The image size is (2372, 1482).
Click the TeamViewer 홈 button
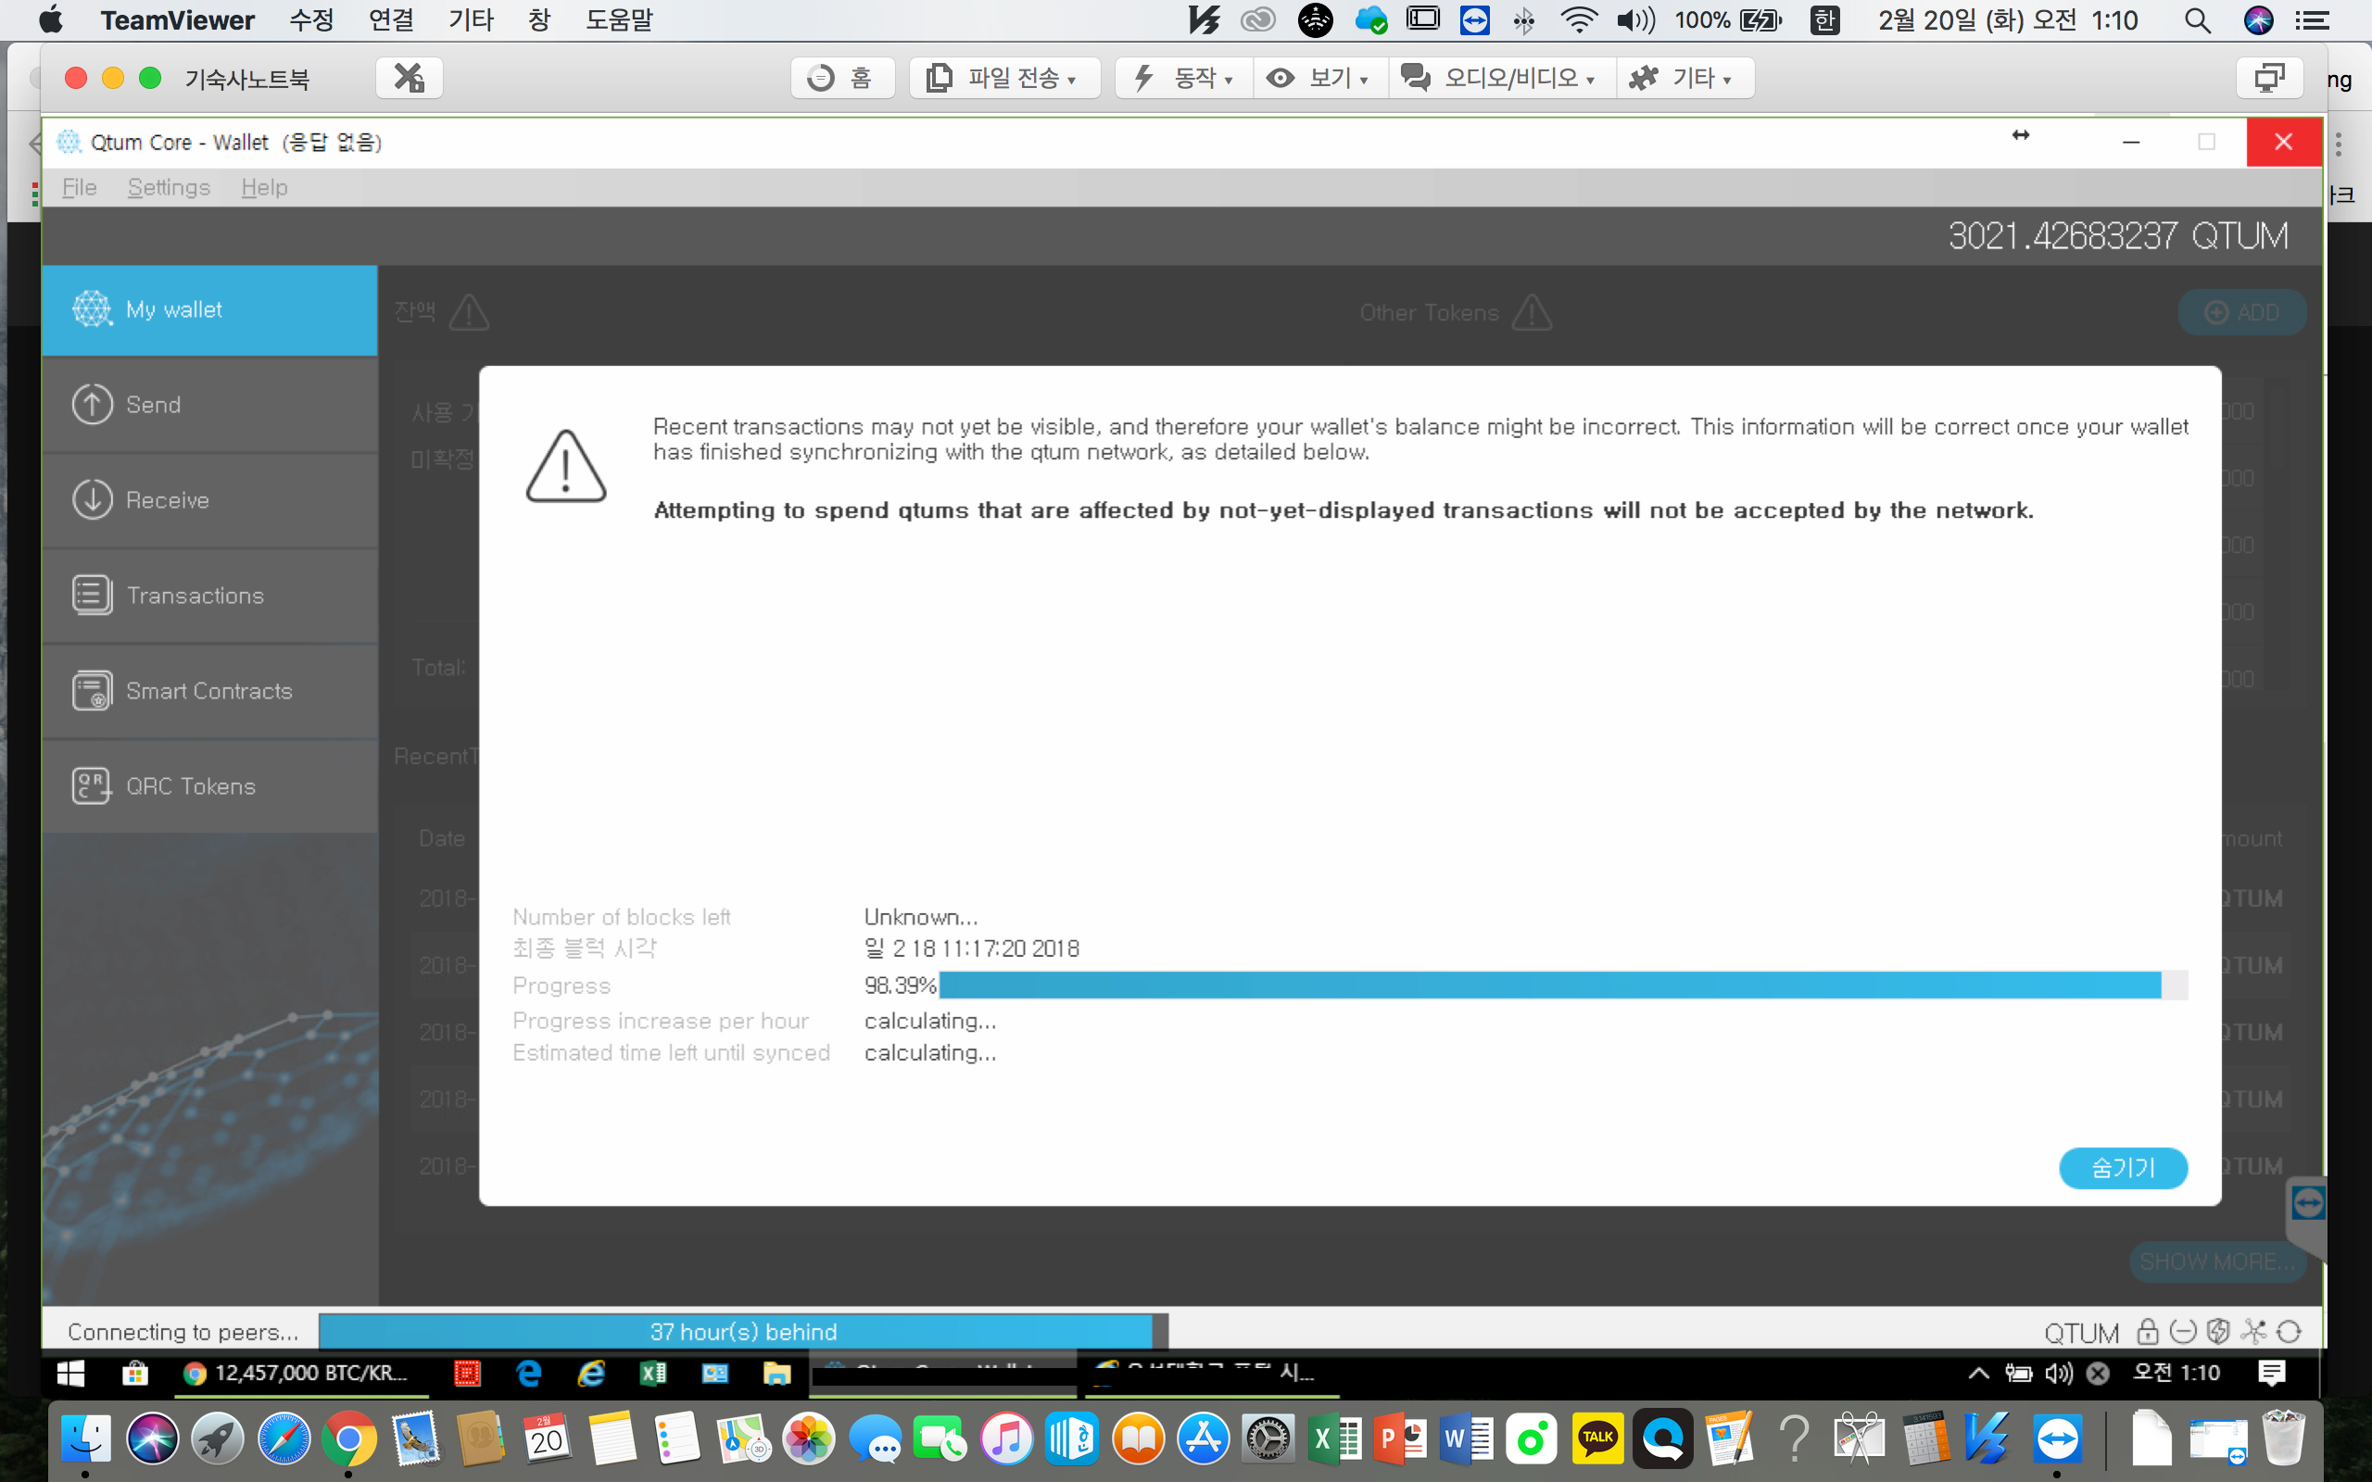point(842,78)
